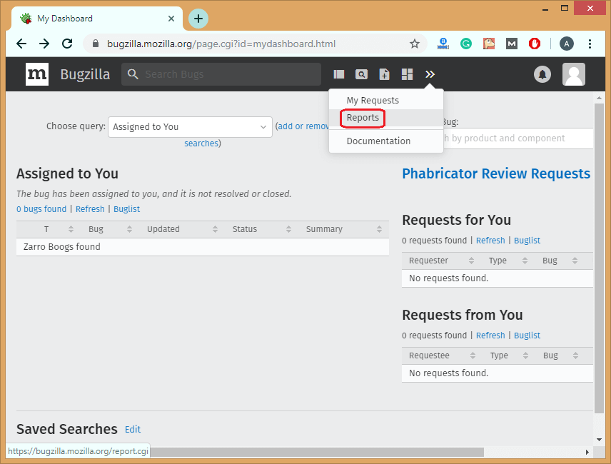Viewport: 611px width, 464px height.
Task: Click the Mozilla 'm' logo
Action: (37, 74)
